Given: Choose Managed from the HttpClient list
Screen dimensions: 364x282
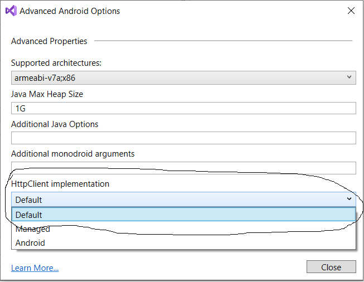Looking at the screenshot, I should point(32,229).
